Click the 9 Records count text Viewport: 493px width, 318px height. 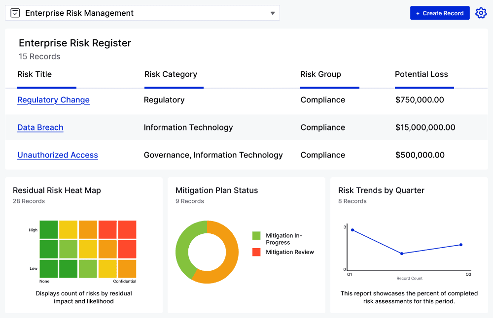[190, 201]
